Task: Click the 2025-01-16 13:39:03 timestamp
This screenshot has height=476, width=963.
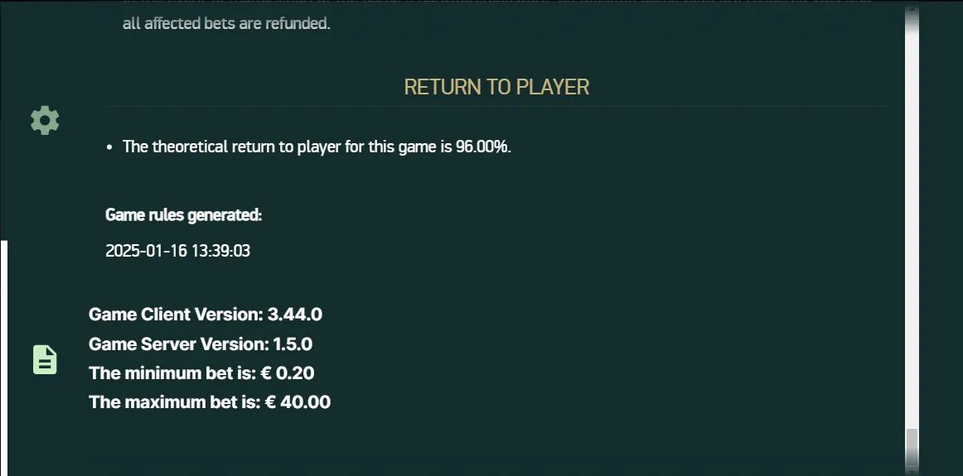Action: tap(178, 251)
